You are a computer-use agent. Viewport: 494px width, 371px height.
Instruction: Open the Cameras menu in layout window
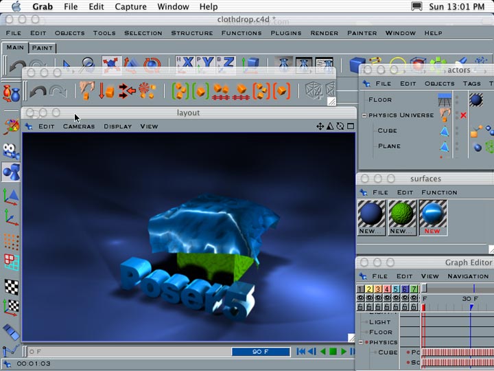point(79,126)
